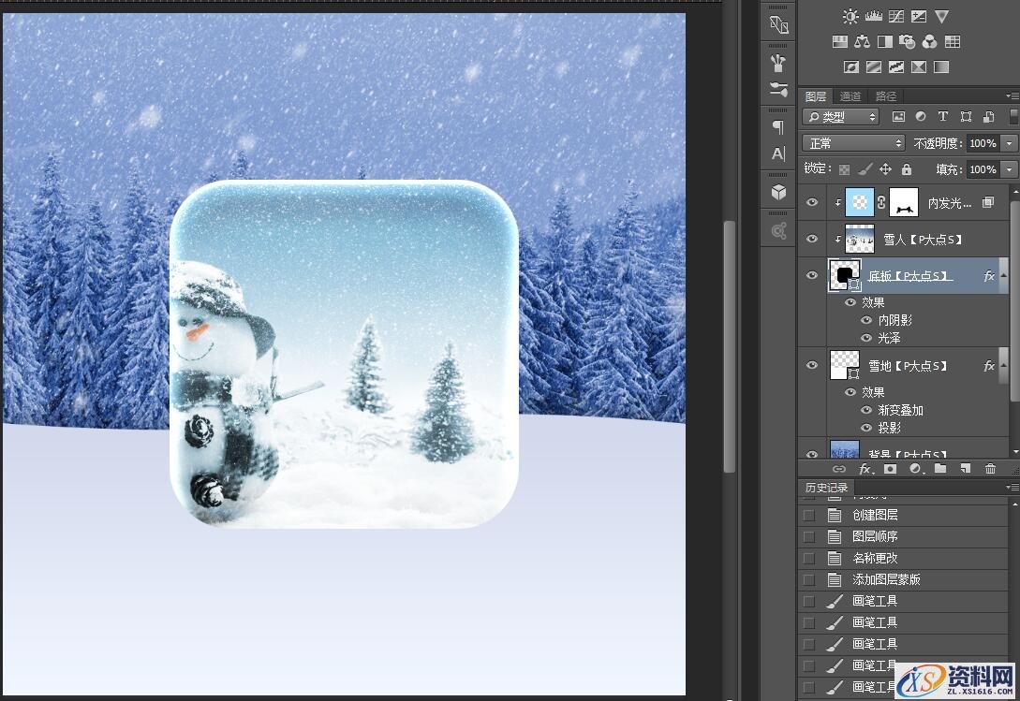1020x701 pixels.
Task: Toggle visibility of the 内阴影 effect
Action: 865,320
